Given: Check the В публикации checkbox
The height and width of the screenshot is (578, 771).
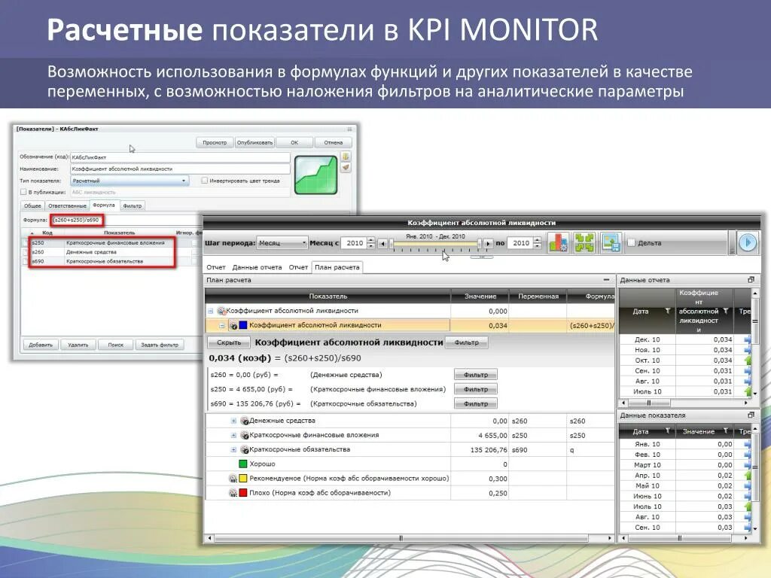Looking at the screenshot, I should [23, 192].
